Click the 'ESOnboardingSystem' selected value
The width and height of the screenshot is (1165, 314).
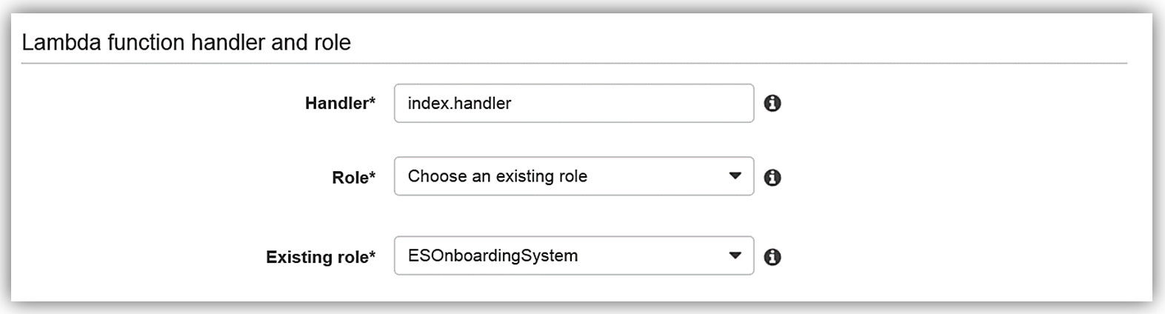point(493,255)
